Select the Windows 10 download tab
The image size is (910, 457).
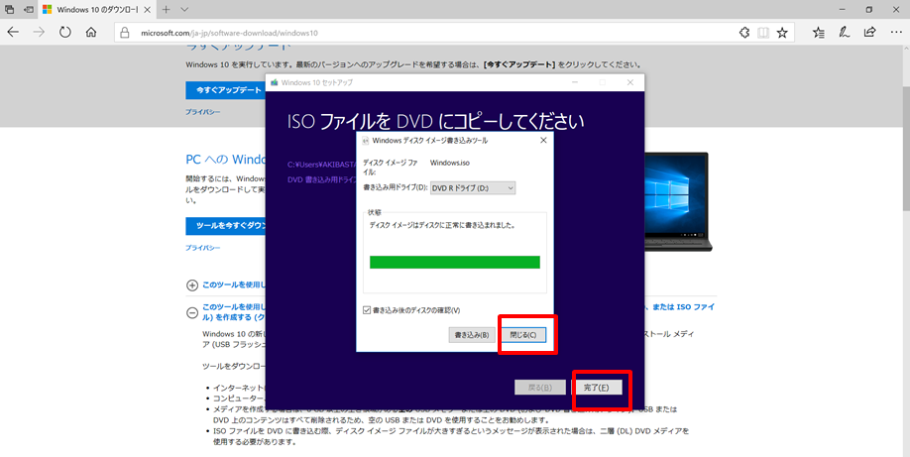click(97, 10)
